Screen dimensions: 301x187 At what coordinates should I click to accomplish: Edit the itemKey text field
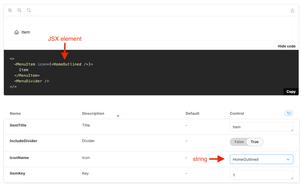[x=261, y=175]
